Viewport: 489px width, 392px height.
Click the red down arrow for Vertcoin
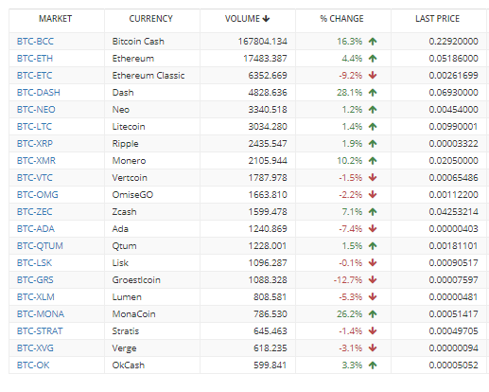pyautogui.click(x=373, y=178)
